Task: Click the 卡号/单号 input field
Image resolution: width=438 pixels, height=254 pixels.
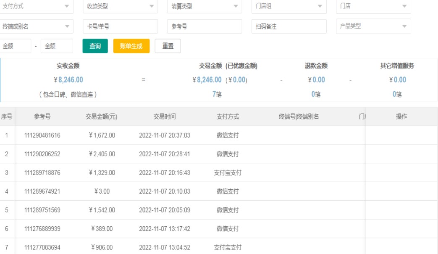Action: [x=120, y=26]
